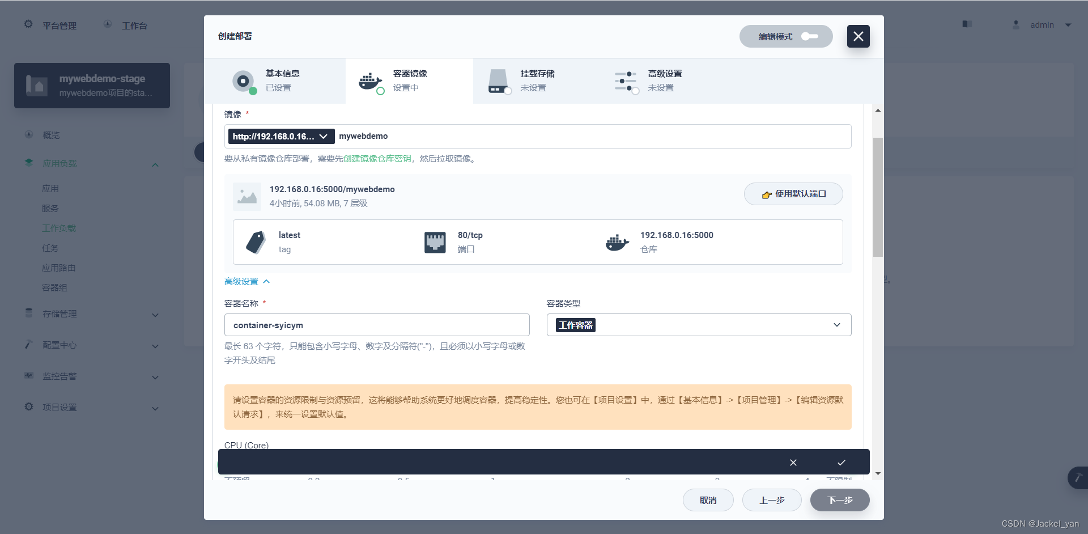Click the mywebdemo-stage project icon
The image size is (1088, 534).
[37, 86]
